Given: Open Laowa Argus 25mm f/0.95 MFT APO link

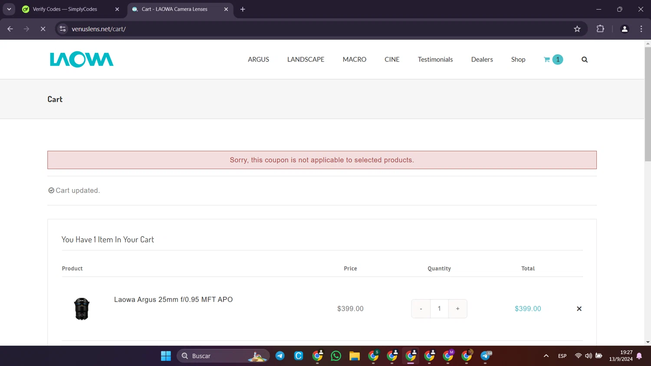Looking at the screenshot, I should (x=173, y=299).
